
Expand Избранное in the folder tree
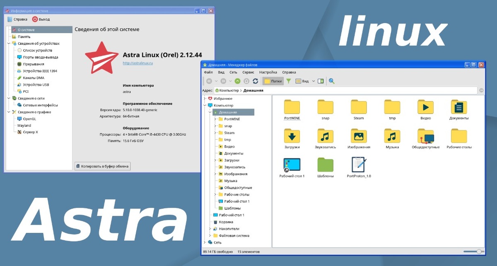point(205,99)
